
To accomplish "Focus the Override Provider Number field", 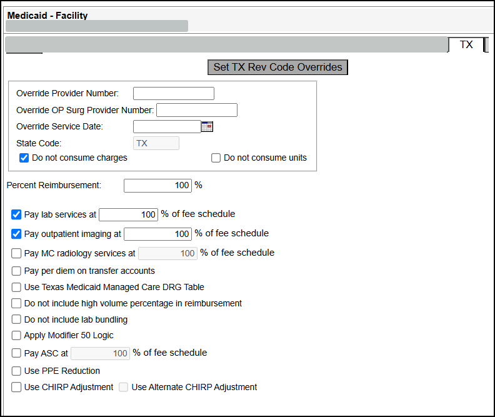I will tap(174, 93).
